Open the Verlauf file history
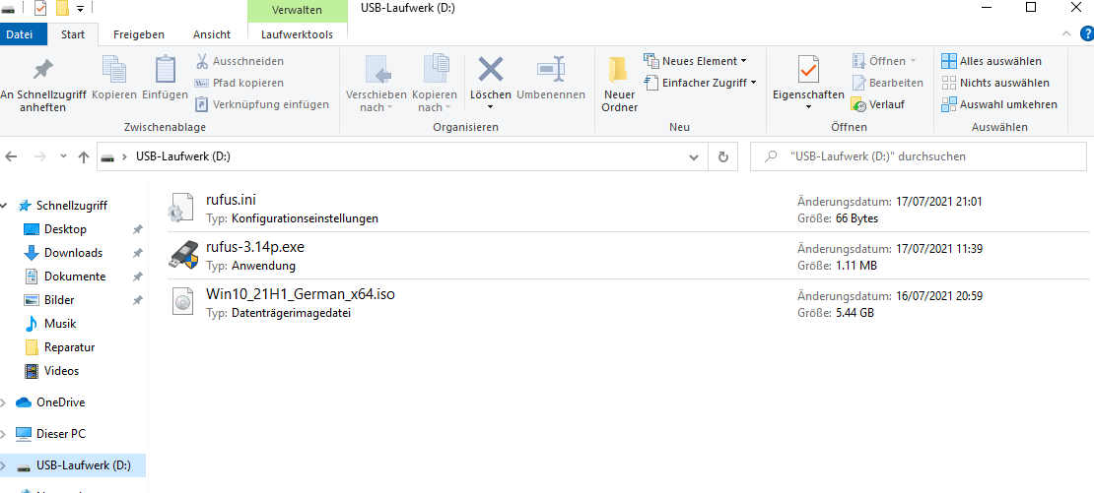 coord(878,104)
